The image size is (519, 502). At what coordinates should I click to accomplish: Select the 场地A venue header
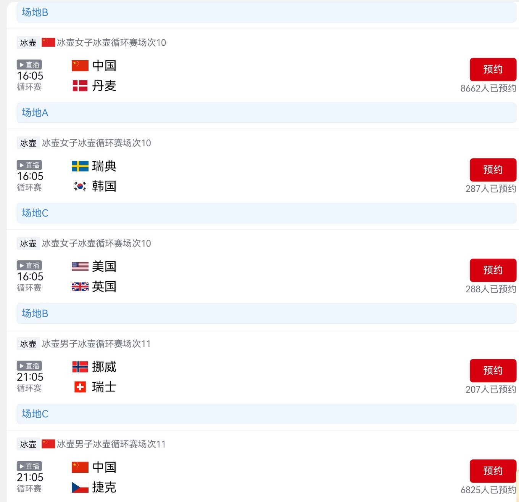click(35, 113)
